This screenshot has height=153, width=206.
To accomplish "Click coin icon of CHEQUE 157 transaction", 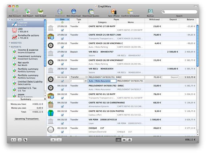I will (x=51, y=130).
